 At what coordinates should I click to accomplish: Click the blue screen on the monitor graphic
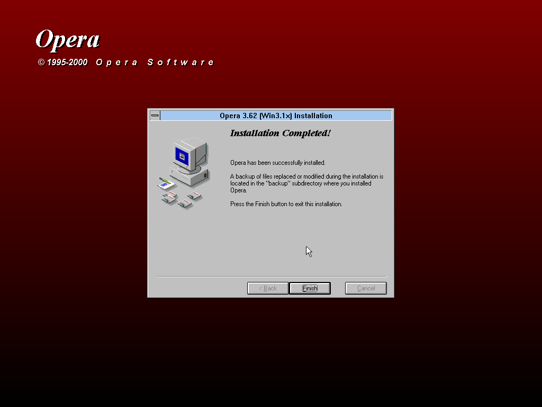coord(183,156)
